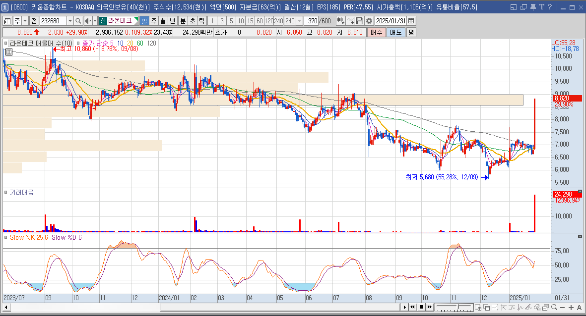Click the 신 badge before stock name

pyautogui.click(x=103, y=21)
